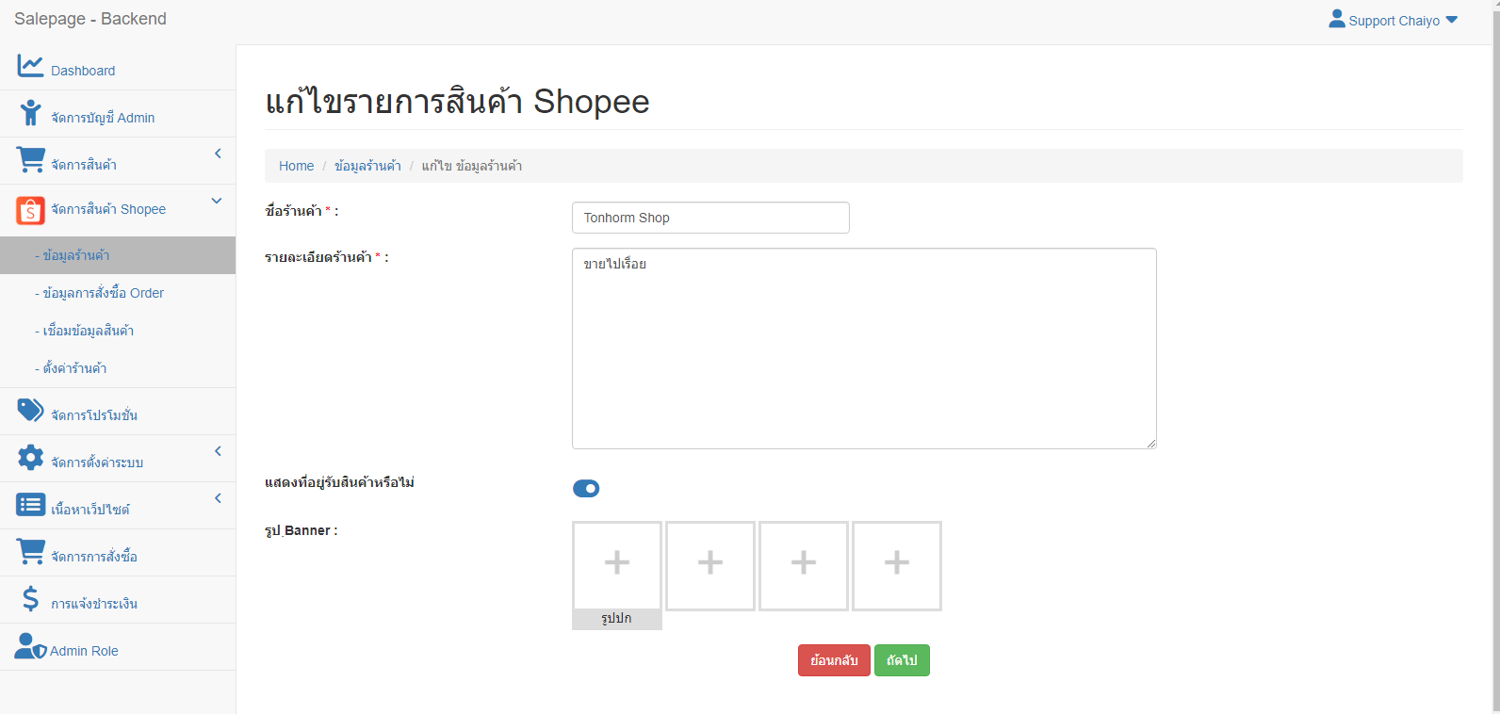Click the green ถัดไป button
1500x714 pixels.
pos(902,660)
